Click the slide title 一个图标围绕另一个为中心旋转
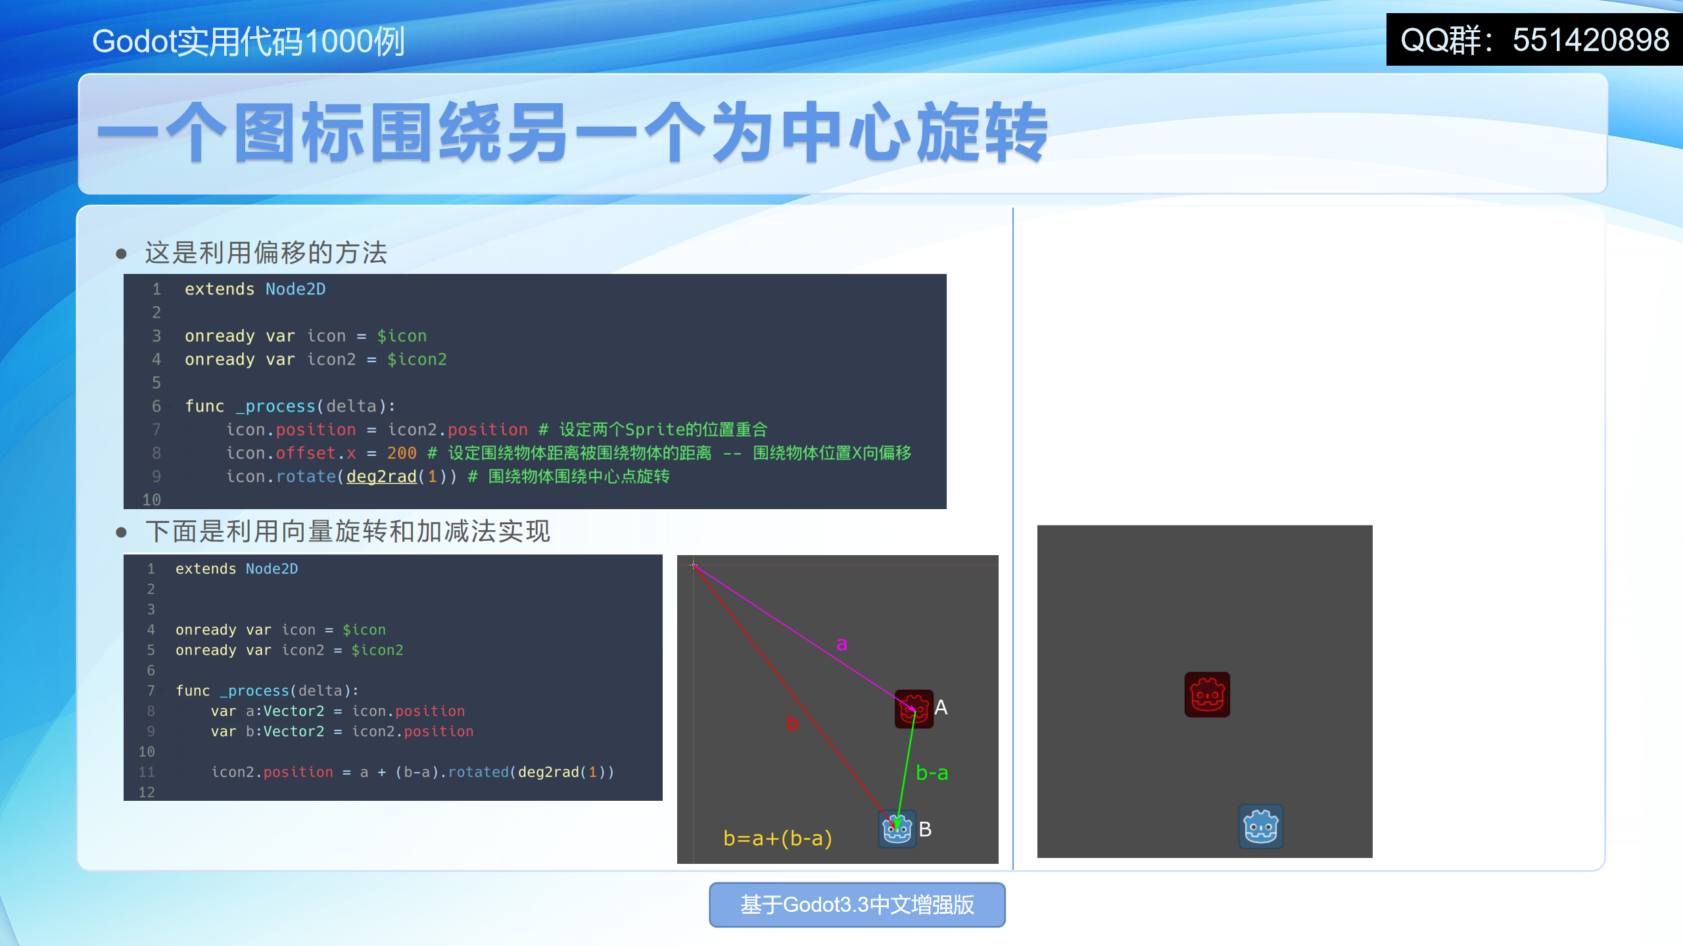This screenshot has width=1683, height=946. point(572,132)
